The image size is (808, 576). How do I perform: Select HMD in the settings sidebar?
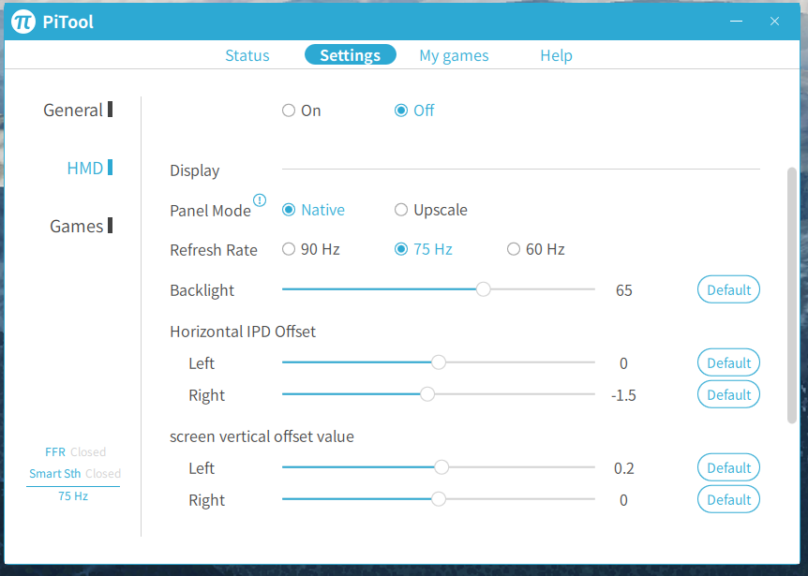point(90,168)
